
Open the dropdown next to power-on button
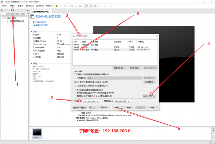pyautogui.click(x=60, y=6)
